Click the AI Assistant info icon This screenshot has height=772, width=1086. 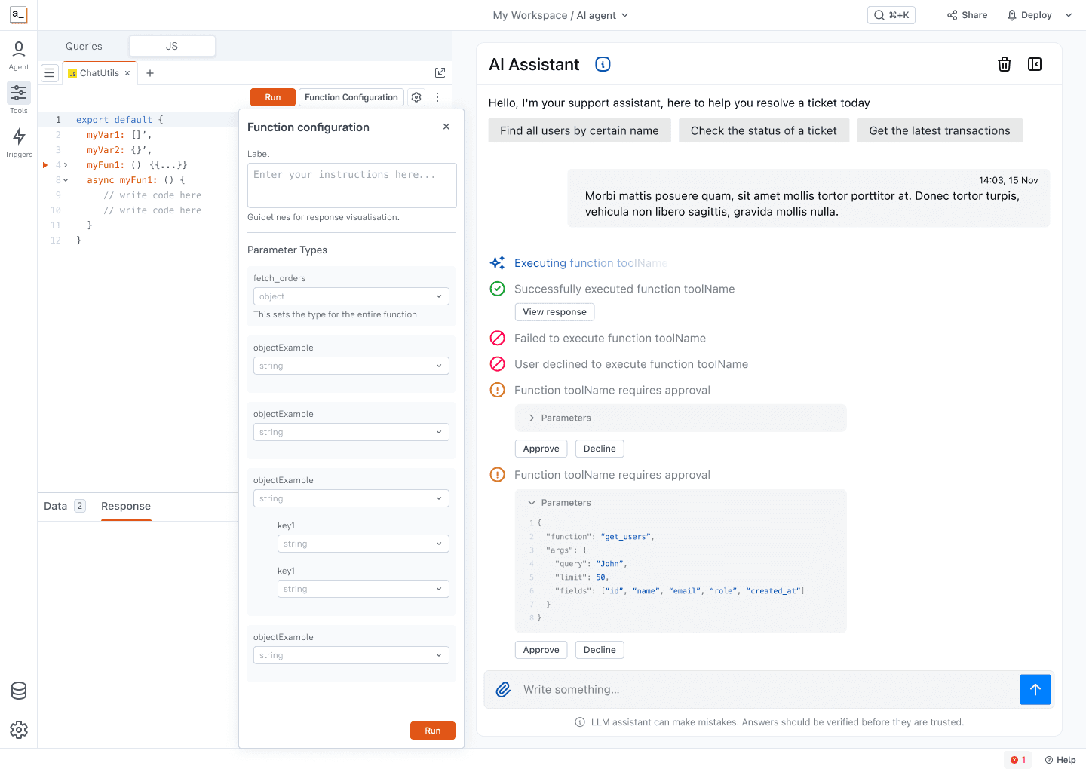[x=603, y=64]
